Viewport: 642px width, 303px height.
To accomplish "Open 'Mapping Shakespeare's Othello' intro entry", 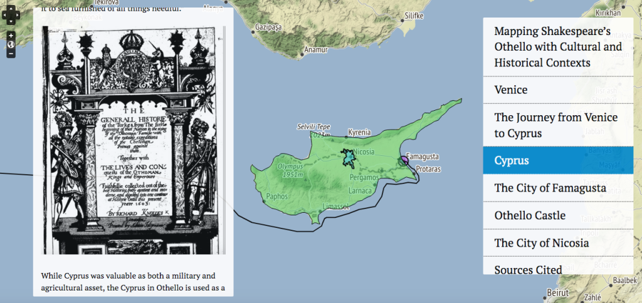I will (558, 47).
